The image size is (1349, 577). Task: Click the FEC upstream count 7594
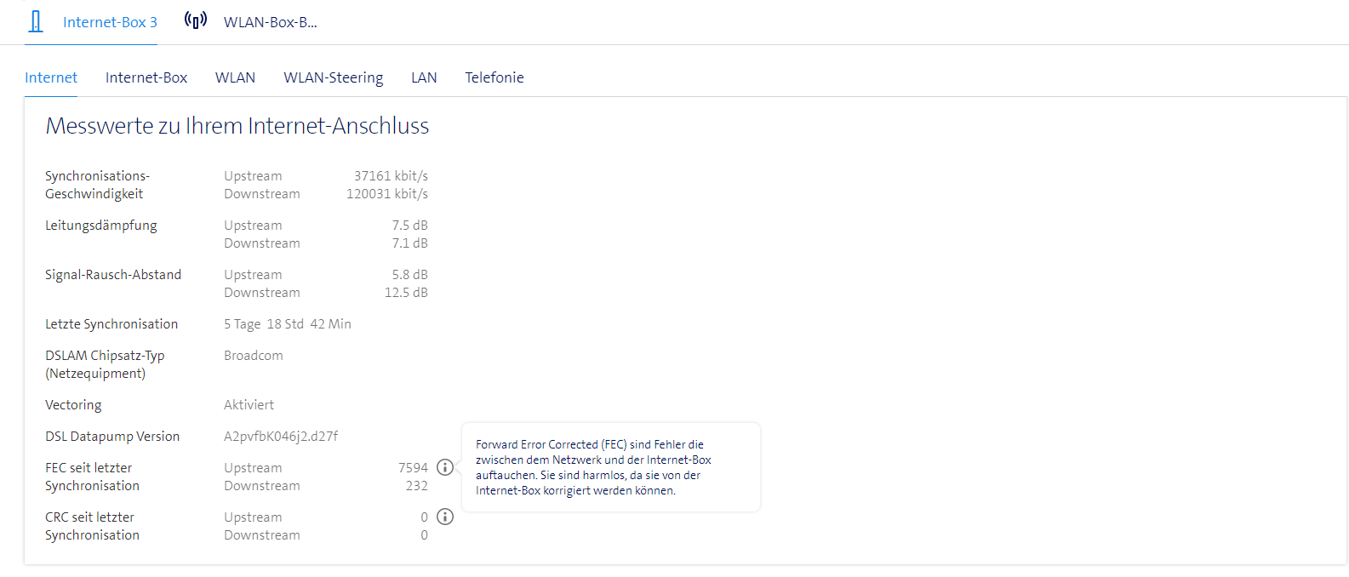click(x=413, y=468)
